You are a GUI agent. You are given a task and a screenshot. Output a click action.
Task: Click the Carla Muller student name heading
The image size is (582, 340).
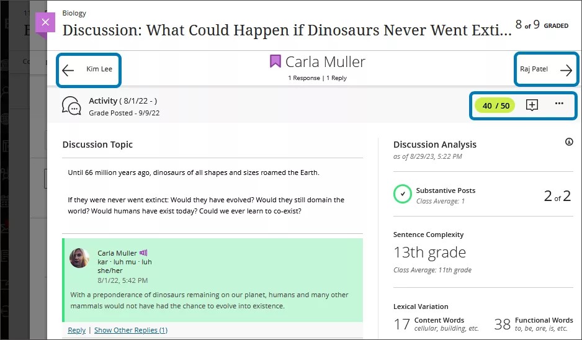click(x=325, y=61)
